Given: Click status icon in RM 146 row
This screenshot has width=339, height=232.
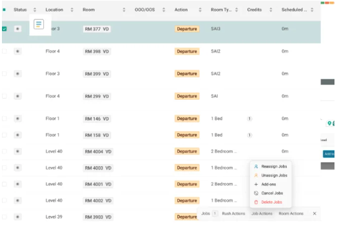Looking at the screenshot, I should 18,119.
